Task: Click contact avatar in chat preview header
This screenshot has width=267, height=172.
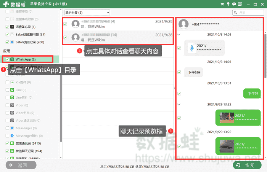Action: 184,24
